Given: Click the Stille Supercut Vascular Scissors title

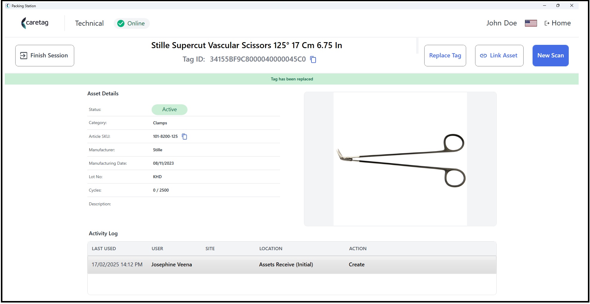Looking at the screenshot, I should point(247,45).
